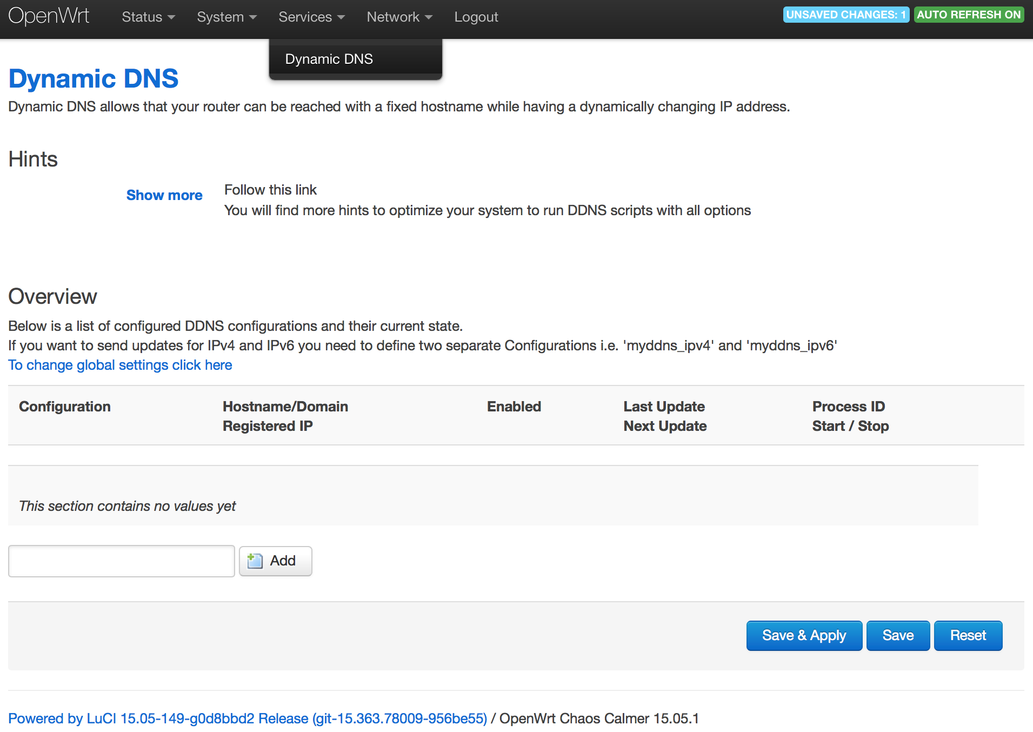
Task: Open the Status dropdown menu
Action: (x=148, y=17)
